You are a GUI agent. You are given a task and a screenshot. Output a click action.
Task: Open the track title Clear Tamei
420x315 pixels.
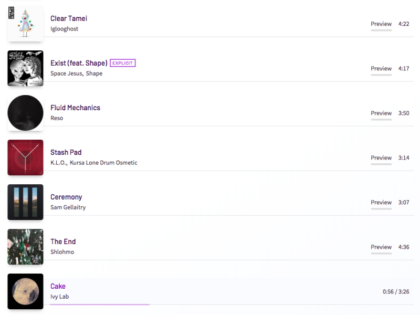(69, 18)
